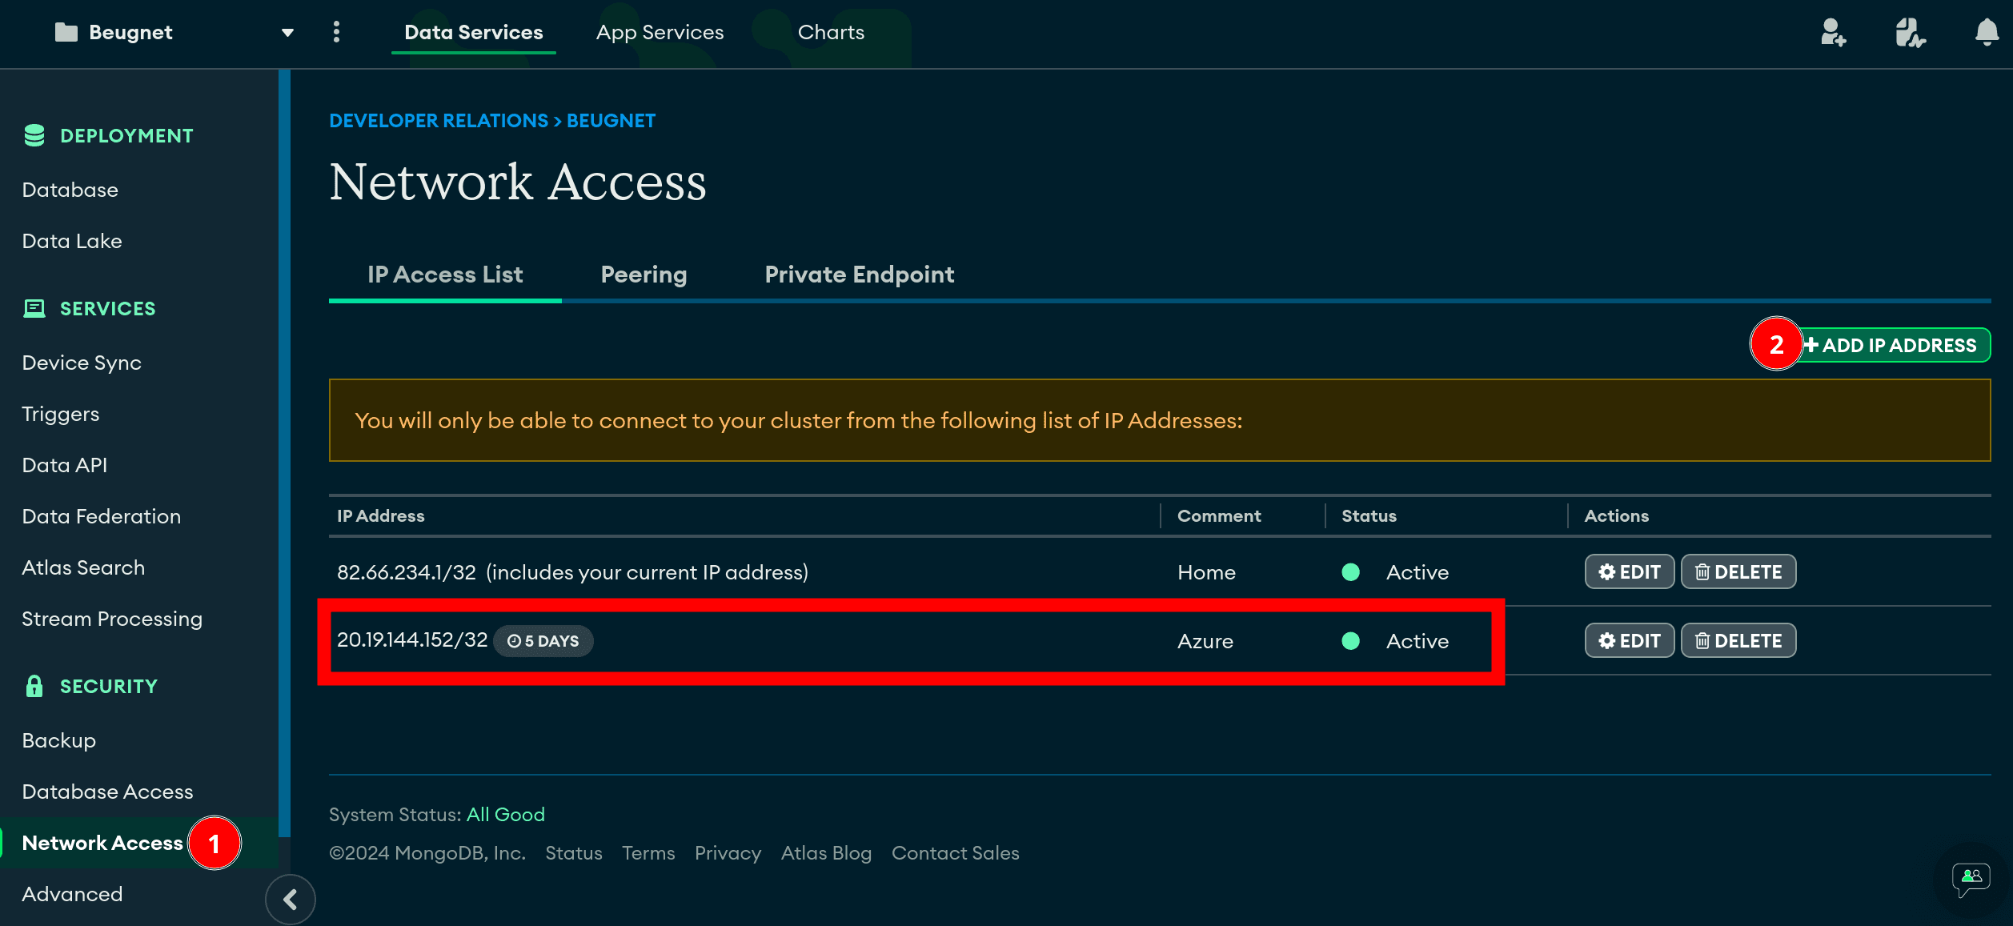Viewport: 2013px width, 926px height.
Task: Open the App Services menu
Action: 661,34
